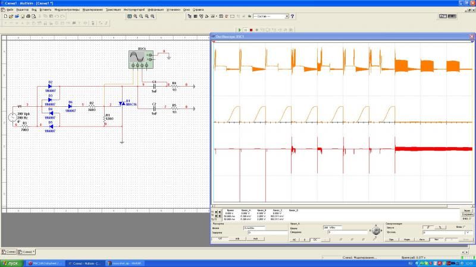Click the toggle full screen toolbar icon
The image size is (476, 267).
pos(129,17)
